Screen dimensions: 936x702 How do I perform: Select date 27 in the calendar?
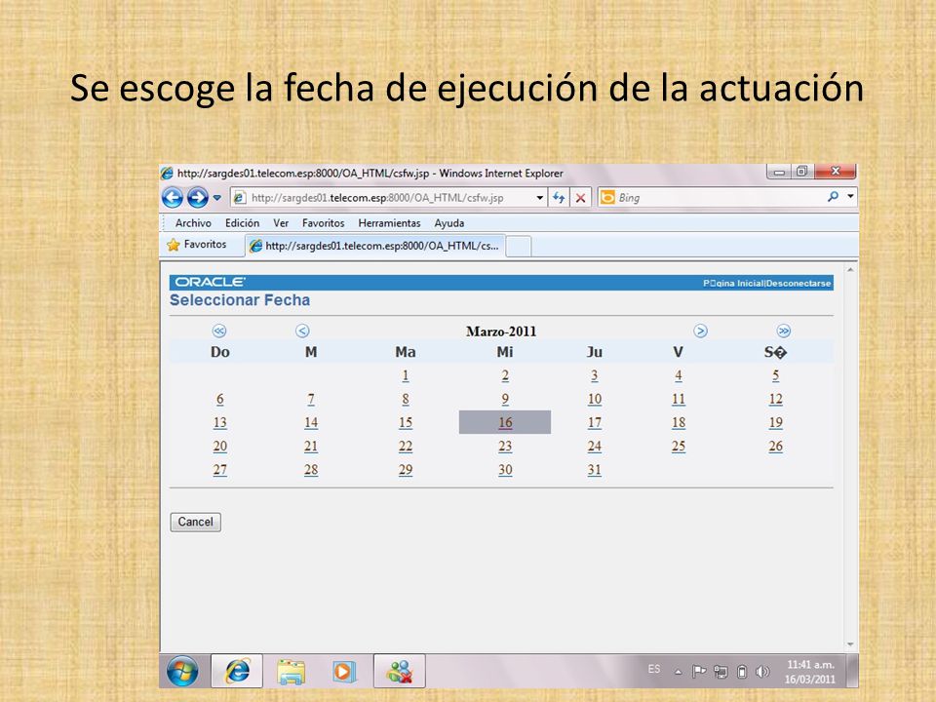pos(219,470)
